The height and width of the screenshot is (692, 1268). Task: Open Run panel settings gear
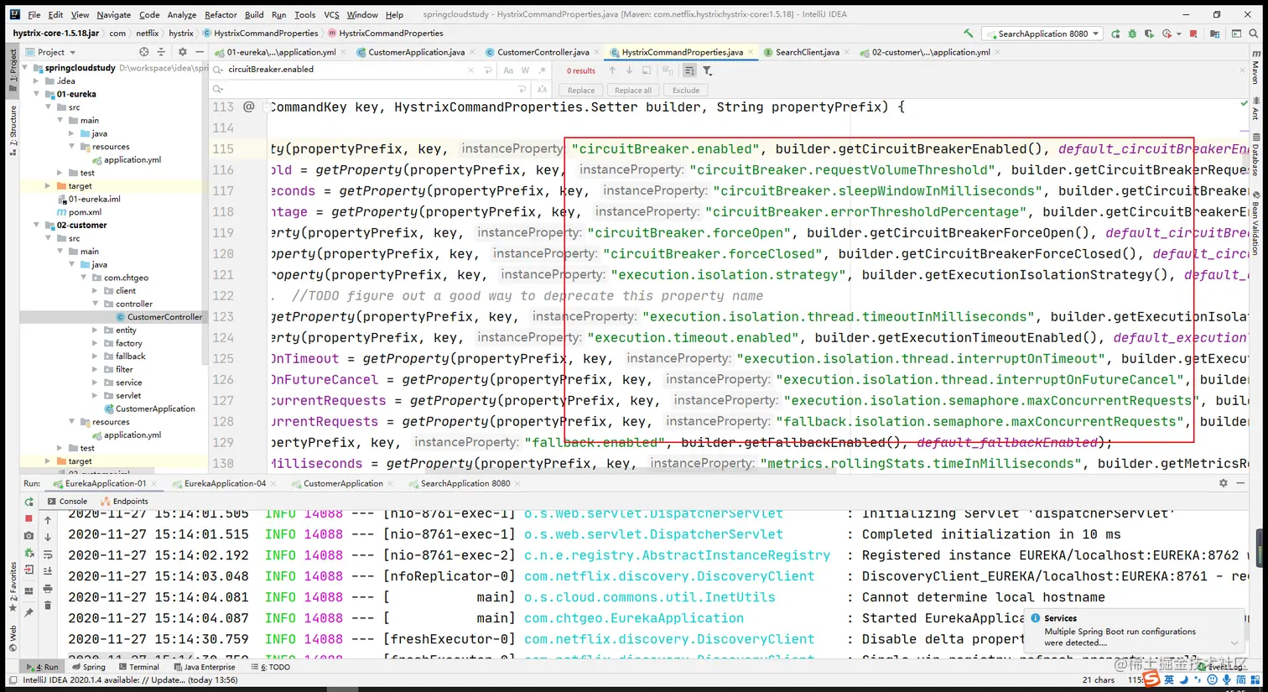[1224, 483]
